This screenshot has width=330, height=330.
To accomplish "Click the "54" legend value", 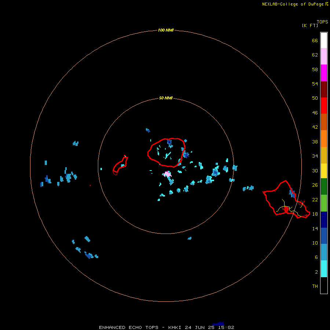I will click(315, 84).
